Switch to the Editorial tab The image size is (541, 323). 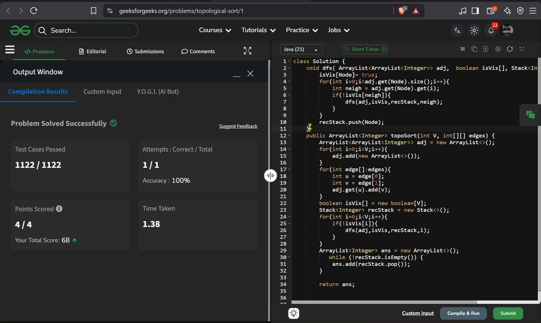[x=92, y=51]
